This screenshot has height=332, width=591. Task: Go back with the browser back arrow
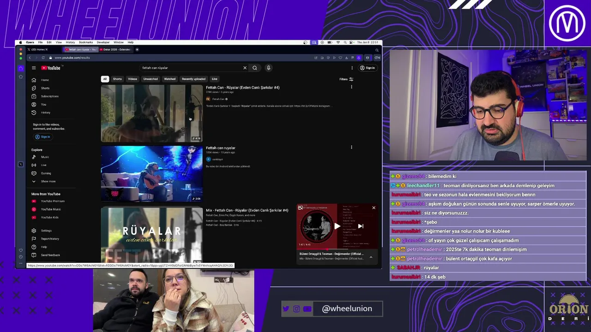30,58
